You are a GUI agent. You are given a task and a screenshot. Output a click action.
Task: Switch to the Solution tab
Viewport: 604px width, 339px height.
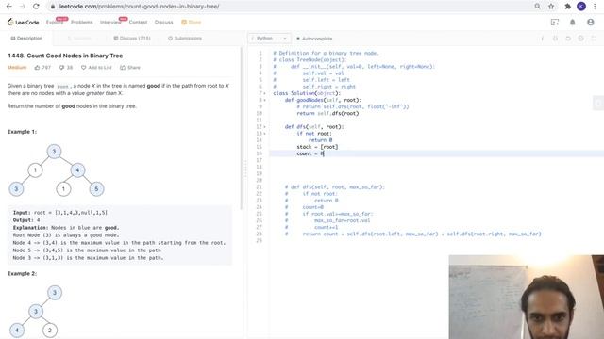pyautogui.click(x=79, y=39)
